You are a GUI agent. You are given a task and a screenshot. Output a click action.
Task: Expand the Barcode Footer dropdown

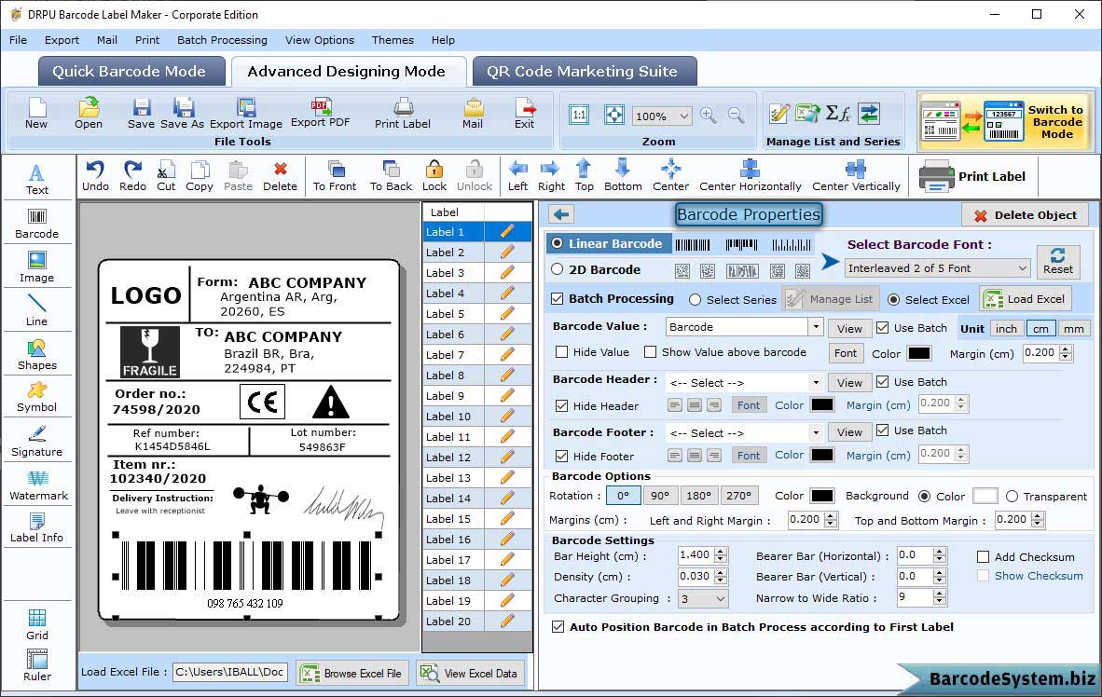point(815,432)
